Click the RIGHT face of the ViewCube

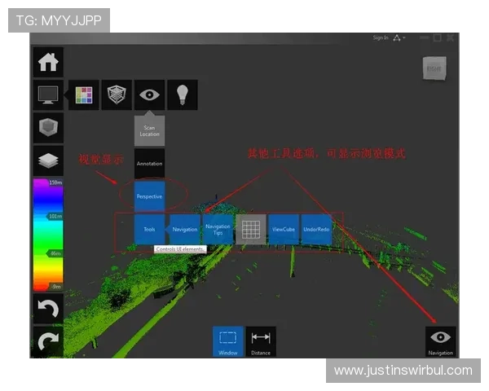click(x=434, y=68)
